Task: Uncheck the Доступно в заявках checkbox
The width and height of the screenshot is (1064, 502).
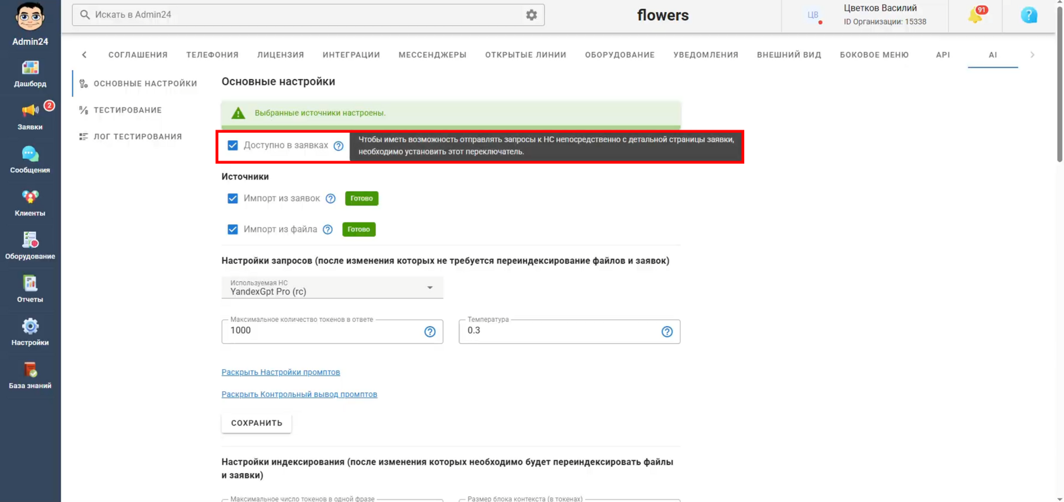Action: (x=232, y=145)
